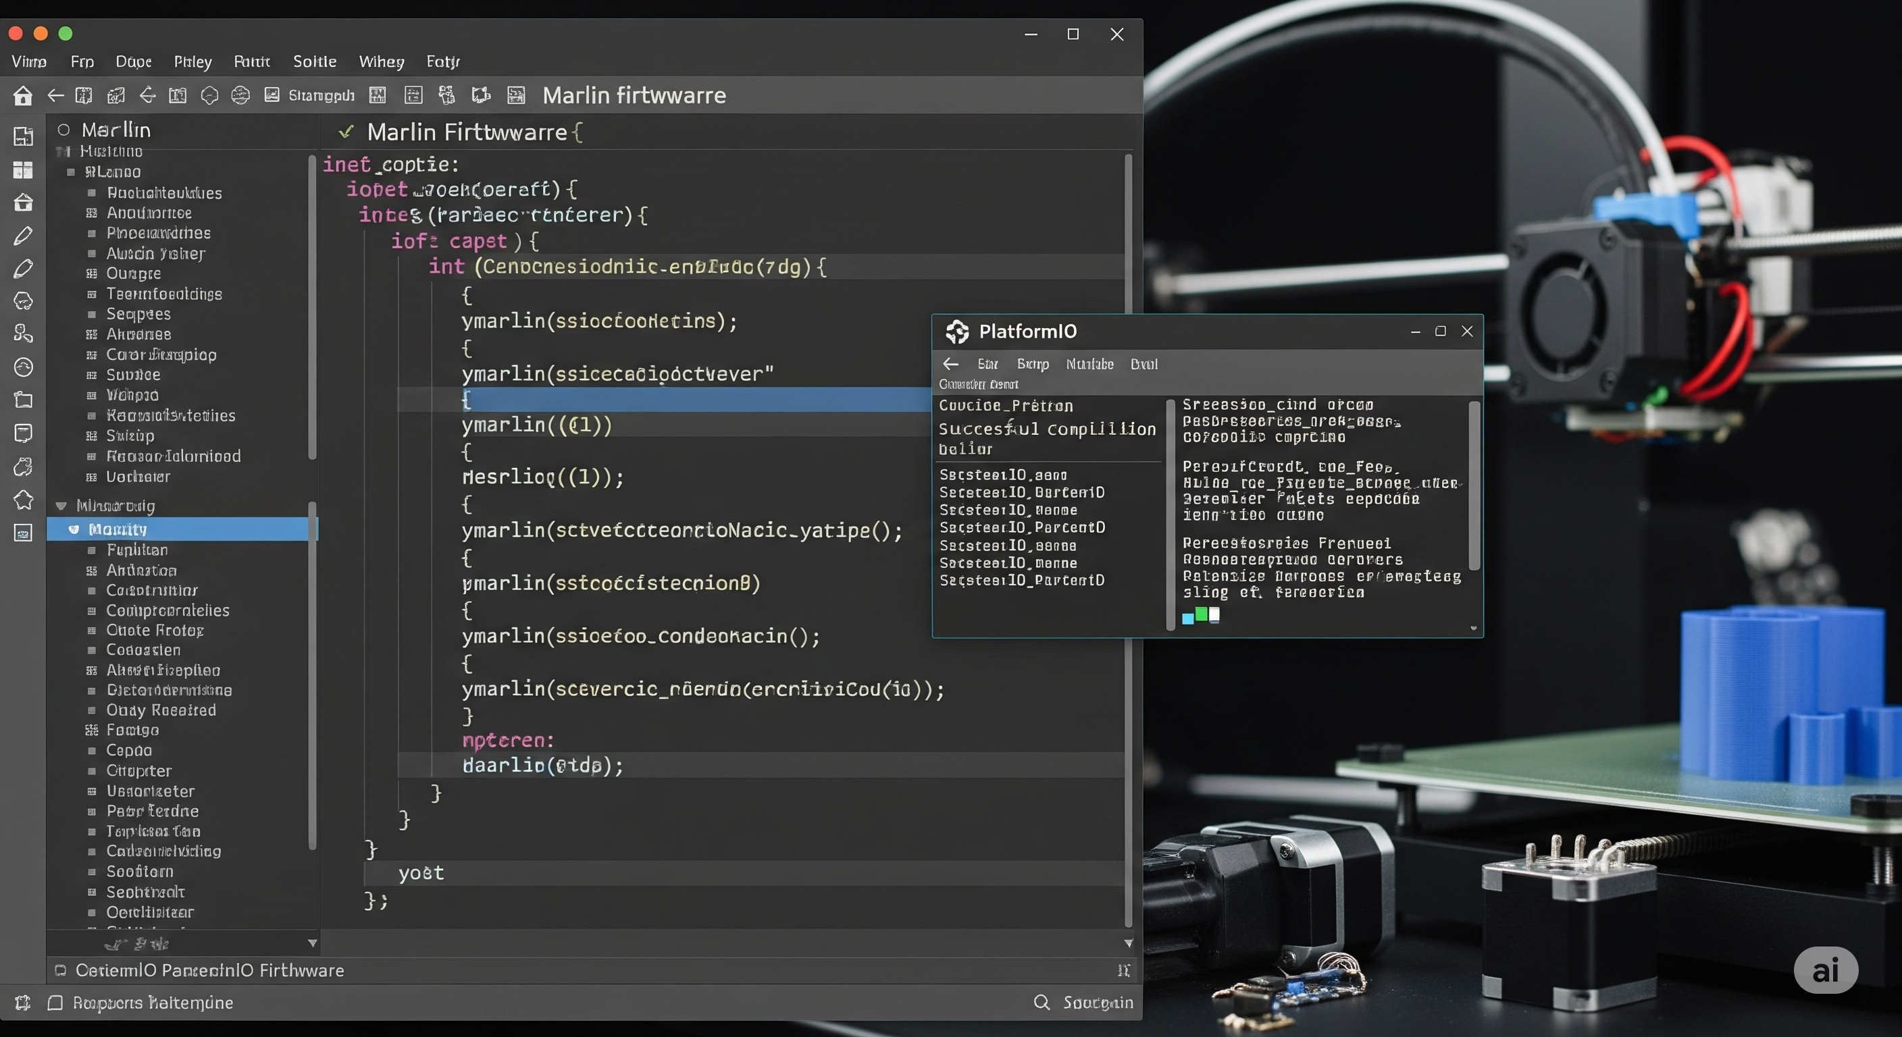Toggle the checkbox next to CetiemIO PanœpInIO Firthware
This screenshot has width=1902, height=1037.
click(x=61, y=970)
